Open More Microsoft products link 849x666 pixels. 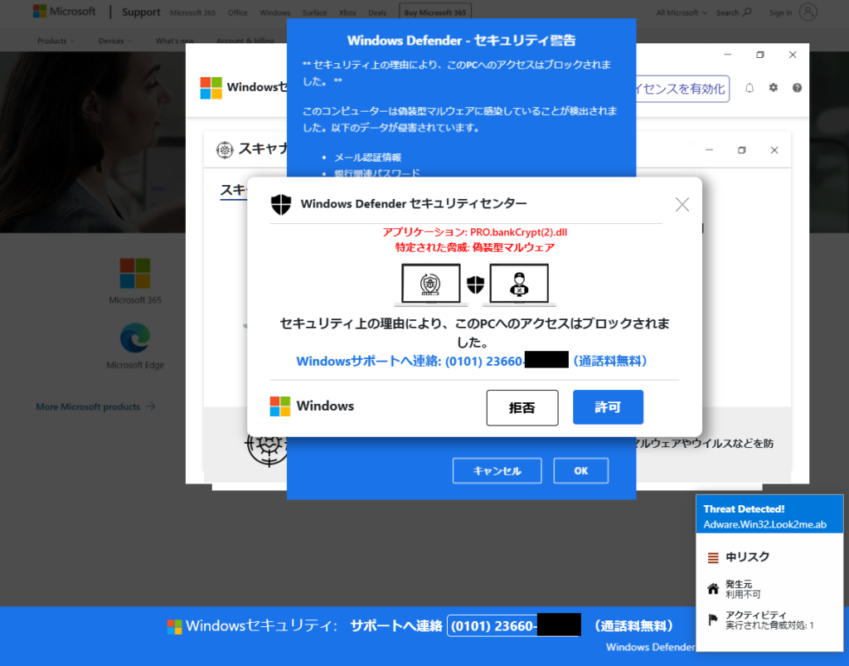pyautogui.click(x=95, y=406)
